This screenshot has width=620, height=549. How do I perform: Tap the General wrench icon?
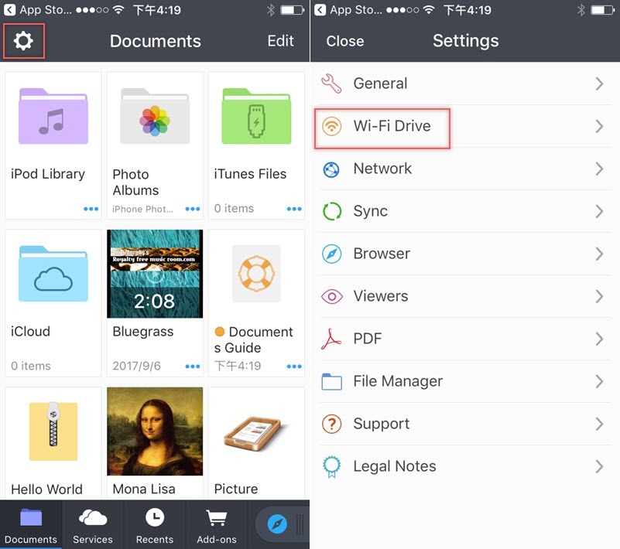tap(331, 84)
